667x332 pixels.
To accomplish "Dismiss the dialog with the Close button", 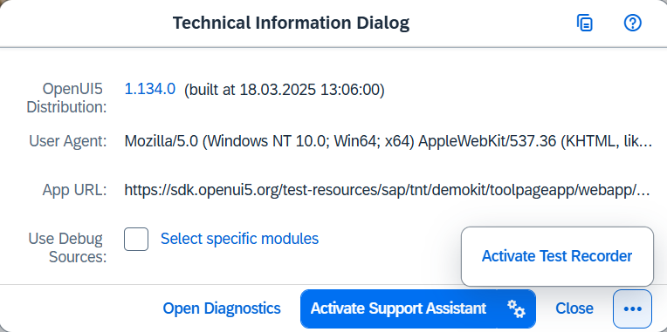I will tap(574, 308).
